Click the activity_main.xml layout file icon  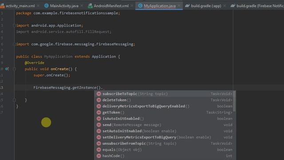(x=2, y=6)
